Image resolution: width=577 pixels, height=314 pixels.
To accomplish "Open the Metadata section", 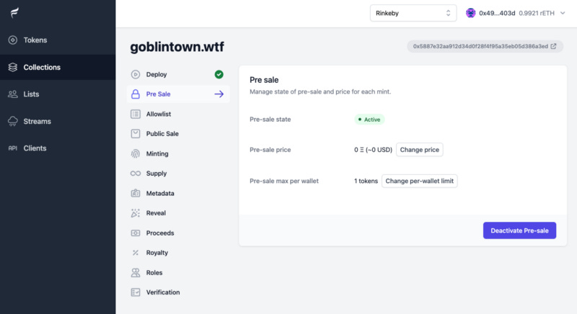I will pyautogui.click(x=178, y=193).
